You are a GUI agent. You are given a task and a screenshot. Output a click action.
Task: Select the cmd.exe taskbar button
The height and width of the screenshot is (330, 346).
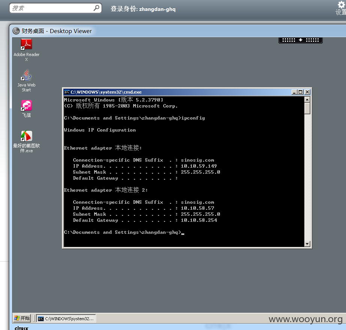click(x=66, y=318)
